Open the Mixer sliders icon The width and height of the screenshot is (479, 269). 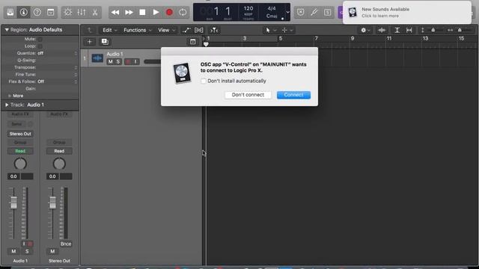click(82, 12)
